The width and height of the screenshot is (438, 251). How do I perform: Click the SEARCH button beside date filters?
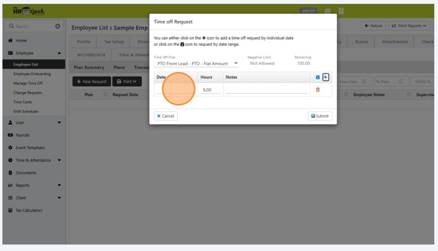click(x=422, y=82)
